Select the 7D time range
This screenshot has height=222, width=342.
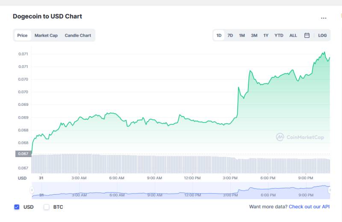(230, 35)
